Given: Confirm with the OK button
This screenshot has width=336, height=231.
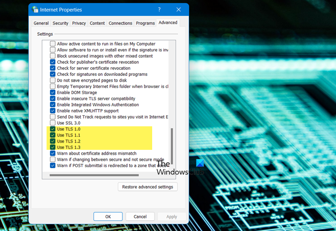Looking at the screenshot, I should coord(108,217).
